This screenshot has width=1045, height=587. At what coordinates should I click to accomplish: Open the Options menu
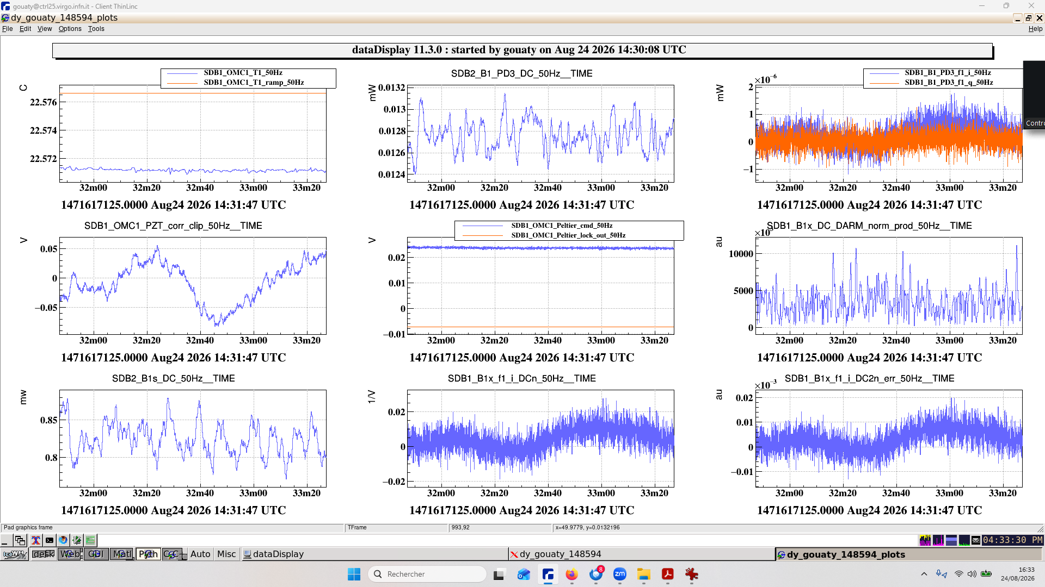pos(70,29)
